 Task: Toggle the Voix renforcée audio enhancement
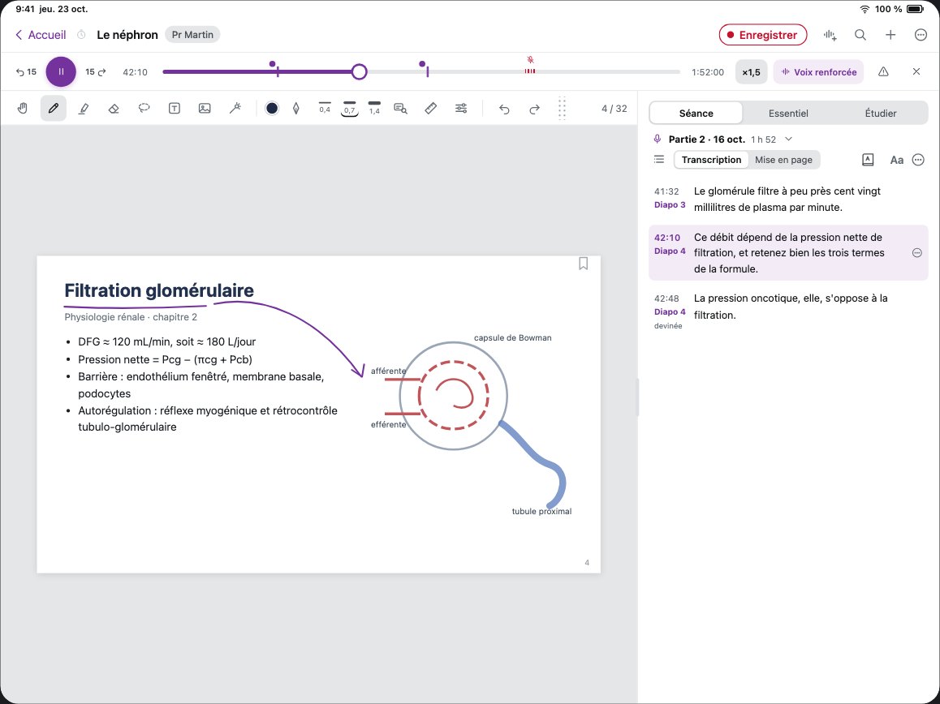[x=818, y=72]
